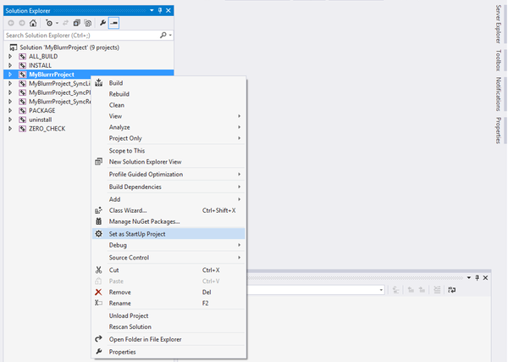Select Rebuild from the context menu
The height and width of the screenshot is (362, 508).
pyautogui.click(x=121, y=93)
